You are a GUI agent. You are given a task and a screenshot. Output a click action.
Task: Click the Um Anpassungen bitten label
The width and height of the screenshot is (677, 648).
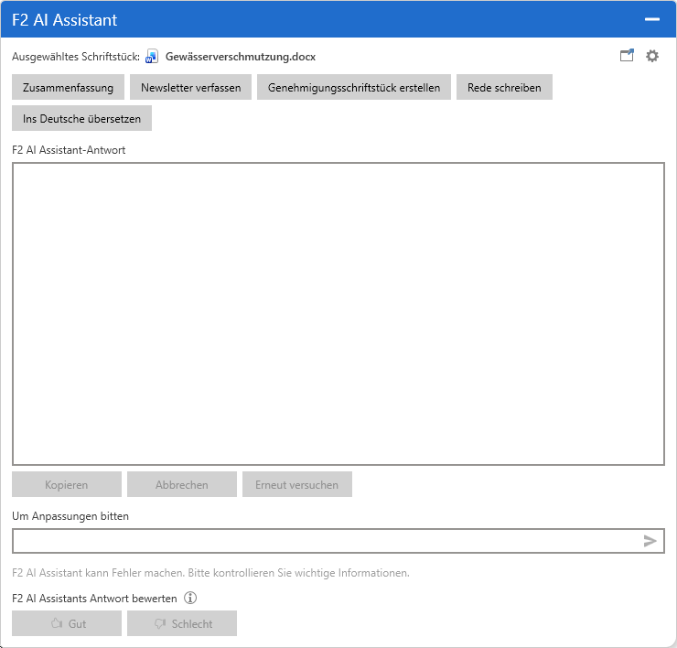70,516
